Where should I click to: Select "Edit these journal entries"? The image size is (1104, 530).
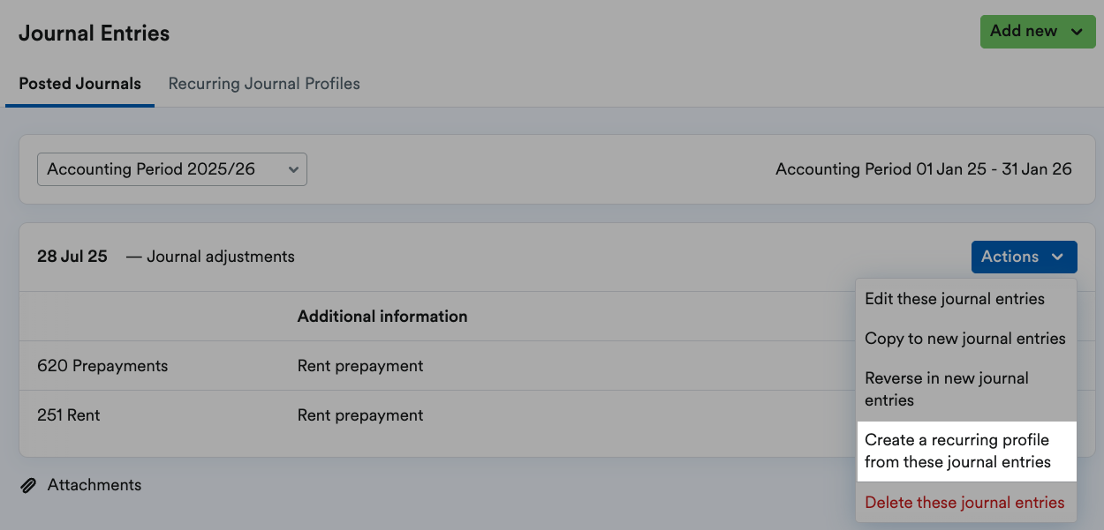tap(957, 299)
